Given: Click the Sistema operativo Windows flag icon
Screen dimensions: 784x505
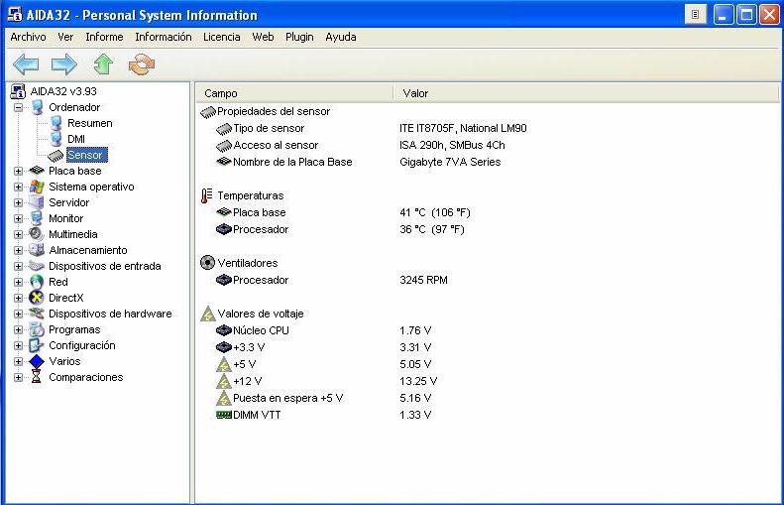Looking at the screenshot, I should (37, 187).
